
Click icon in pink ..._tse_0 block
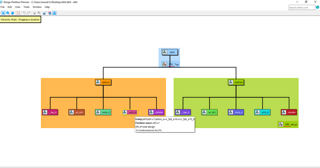45,112
